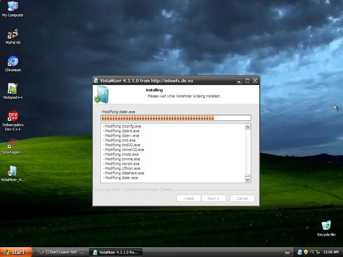This screenshot has width=343, height=257.
Task: Click the < Back button
Action: pyautogui.click(x=189, y=198)
